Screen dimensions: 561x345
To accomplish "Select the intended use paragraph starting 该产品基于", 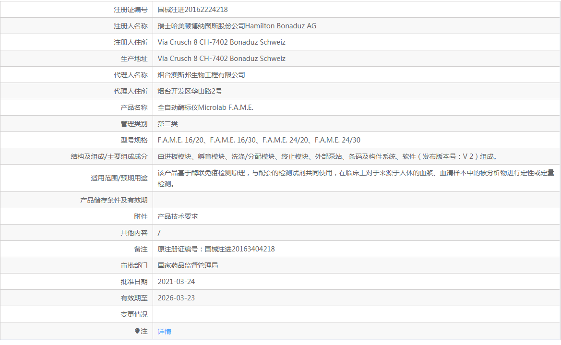I will (x=356, y=178).
